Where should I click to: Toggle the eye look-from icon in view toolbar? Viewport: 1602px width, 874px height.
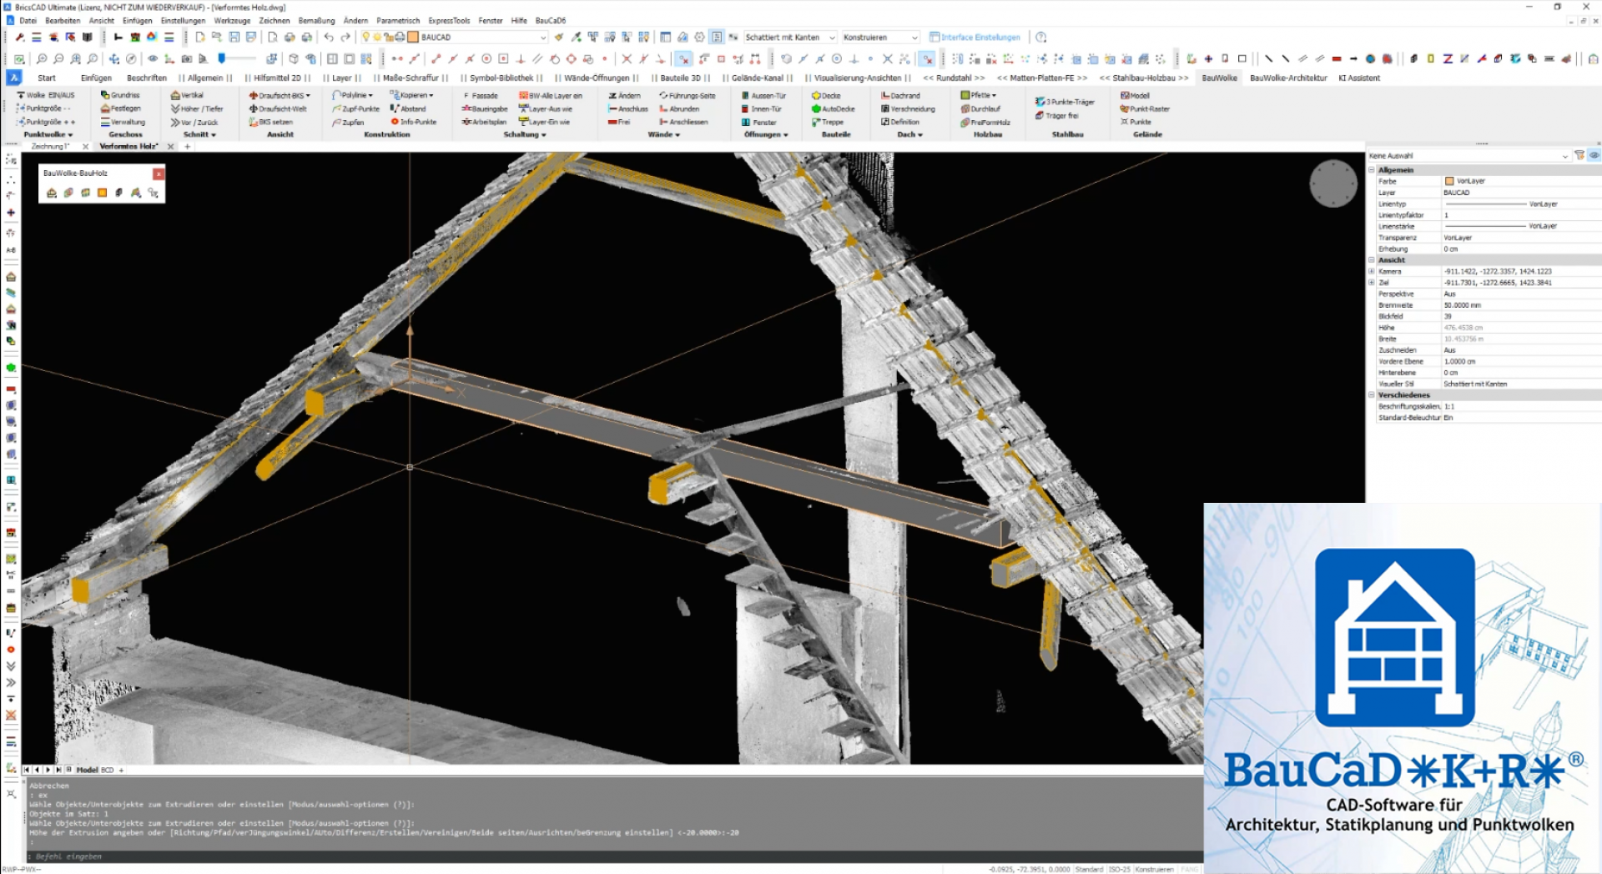click(x=153, y=58)
